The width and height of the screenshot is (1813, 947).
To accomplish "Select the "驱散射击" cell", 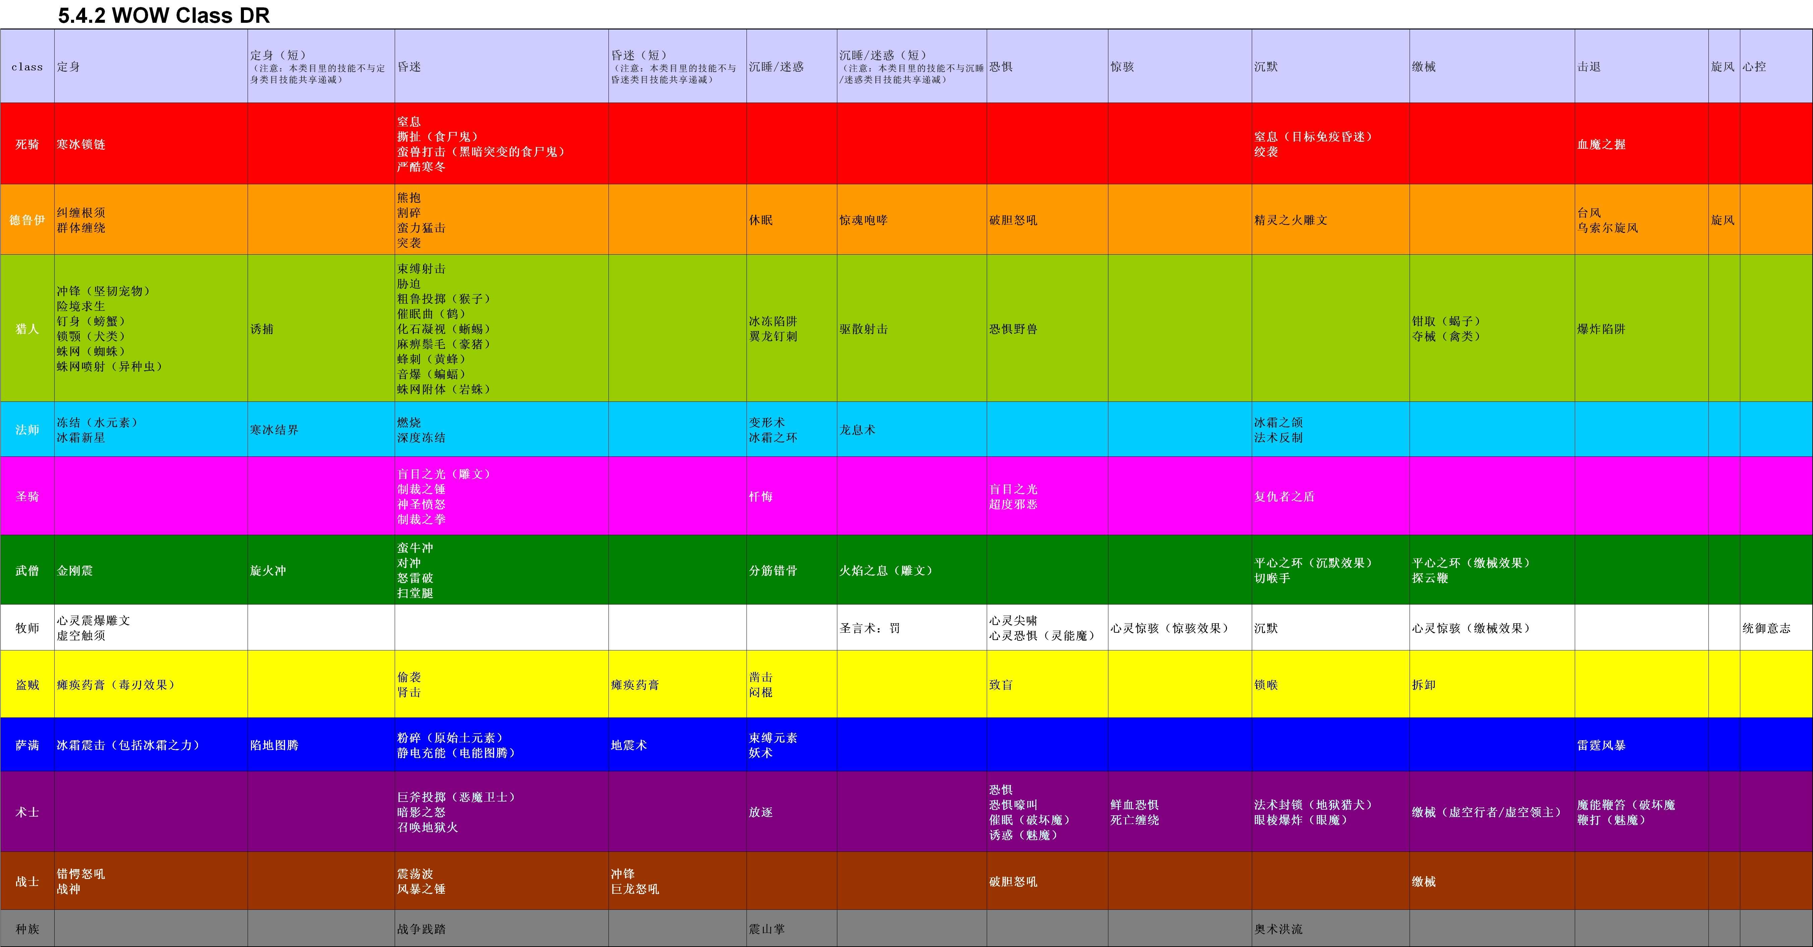I will [x=912, y=328].
